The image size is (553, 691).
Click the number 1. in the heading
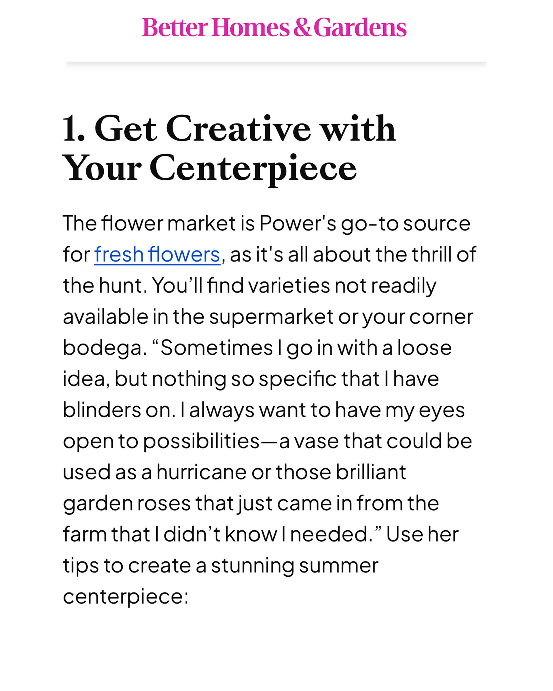pyautogui.click(x=73, y=129)
